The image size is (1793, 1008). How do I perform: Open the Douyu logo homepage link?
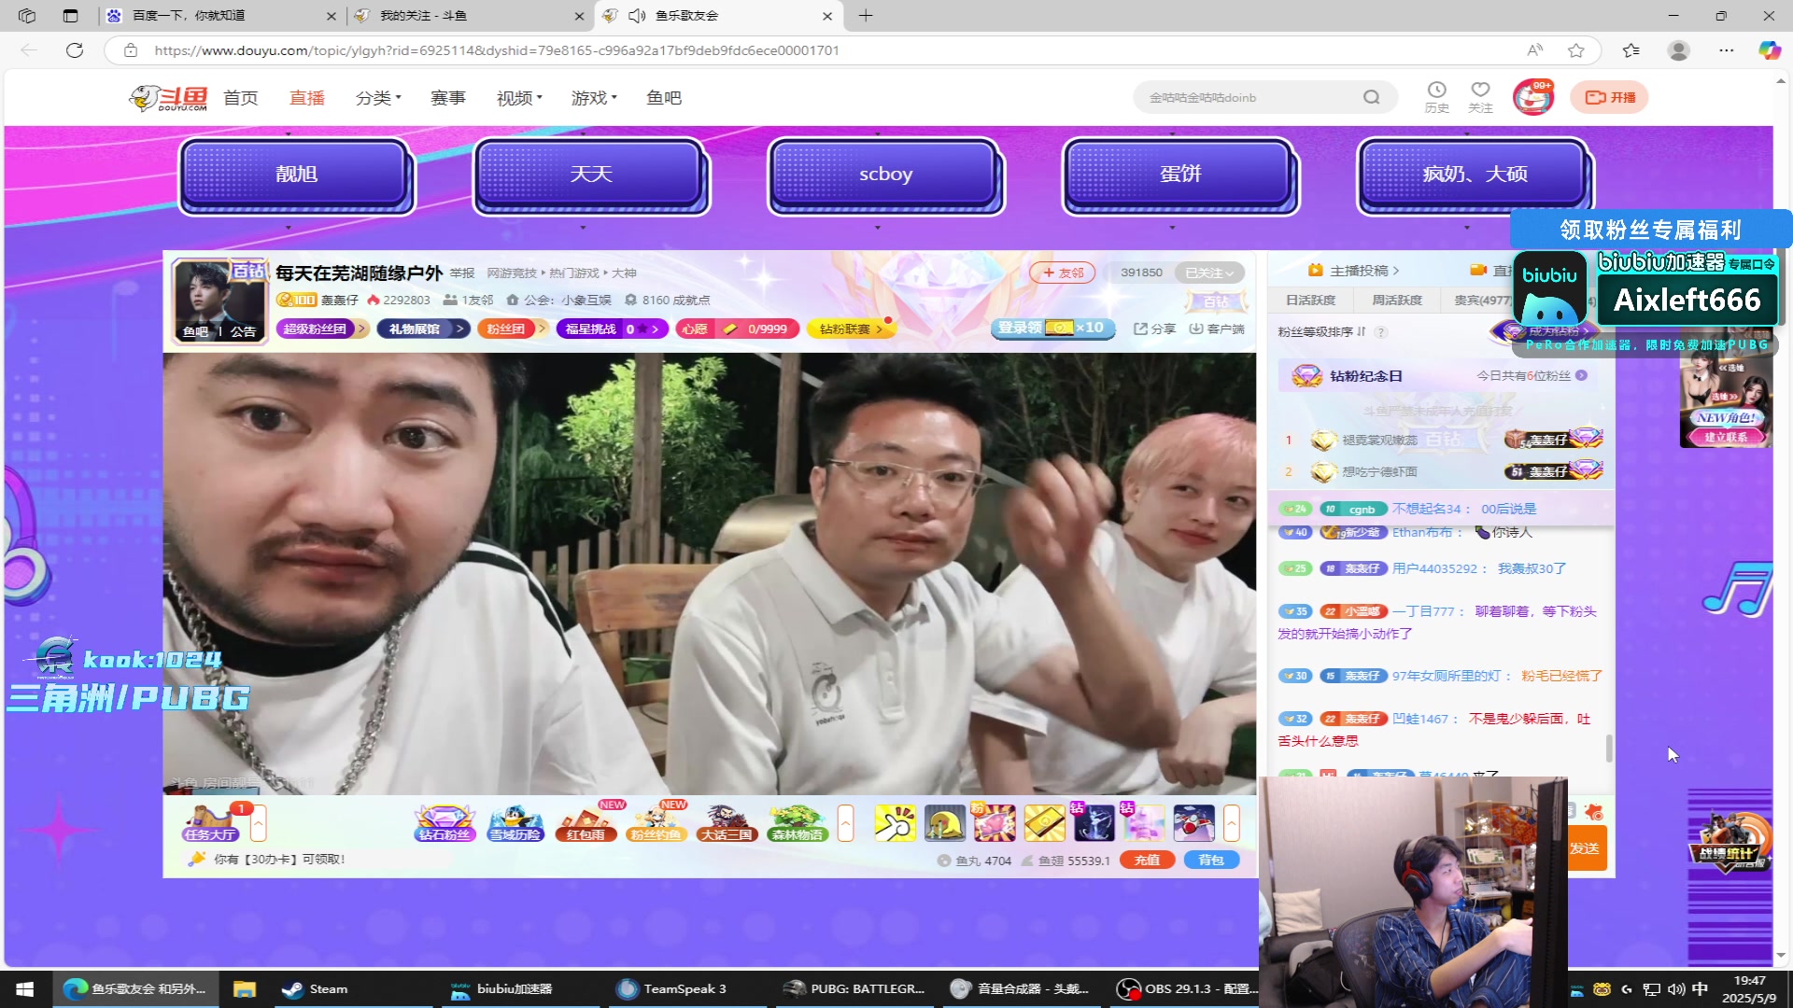click(x=169, y=97)
